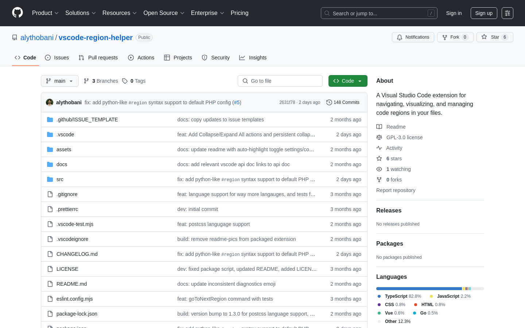Click the GitHub logo icon
This screenshot has width=525, height=328.
coord(17,13)
